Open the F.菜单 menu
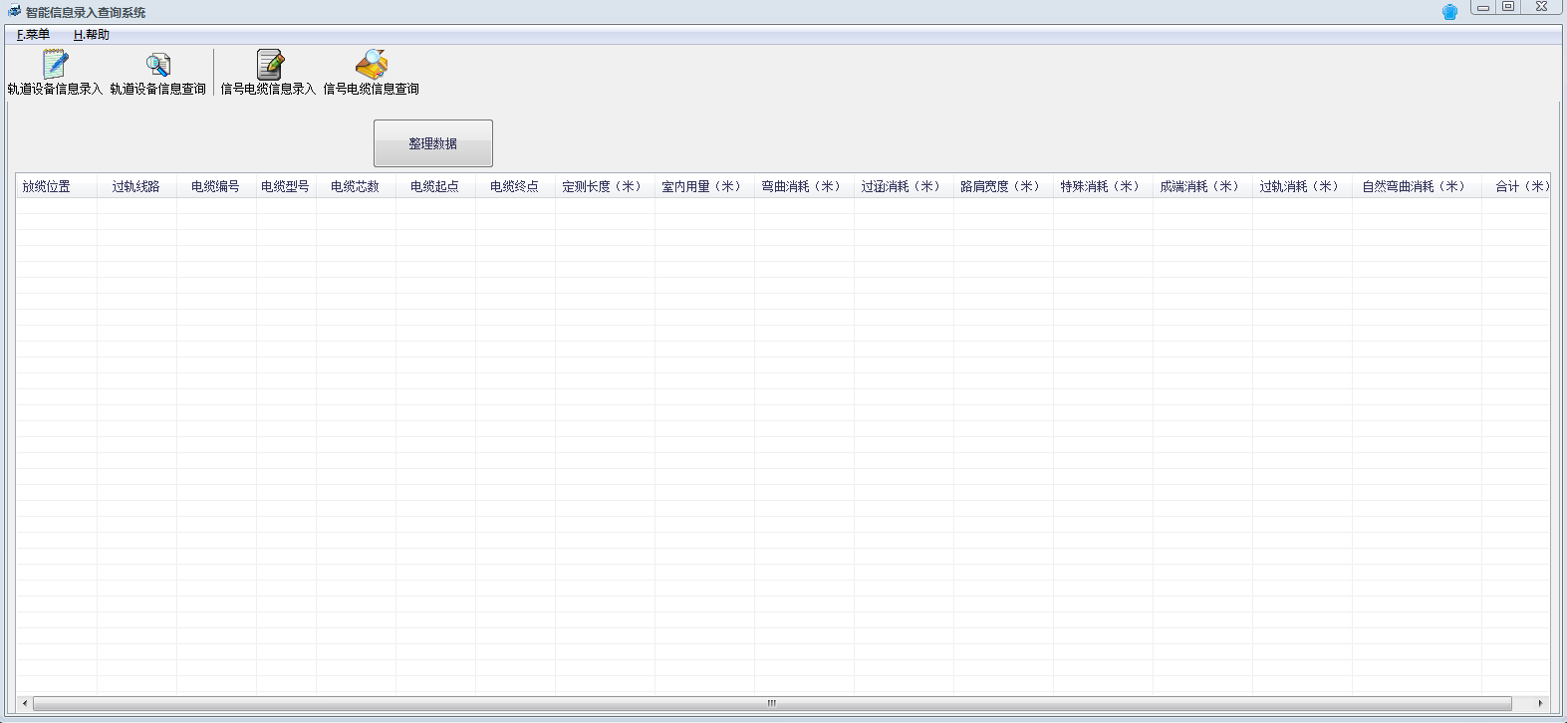Screen dimensions: 1567x723 [33, 35]
